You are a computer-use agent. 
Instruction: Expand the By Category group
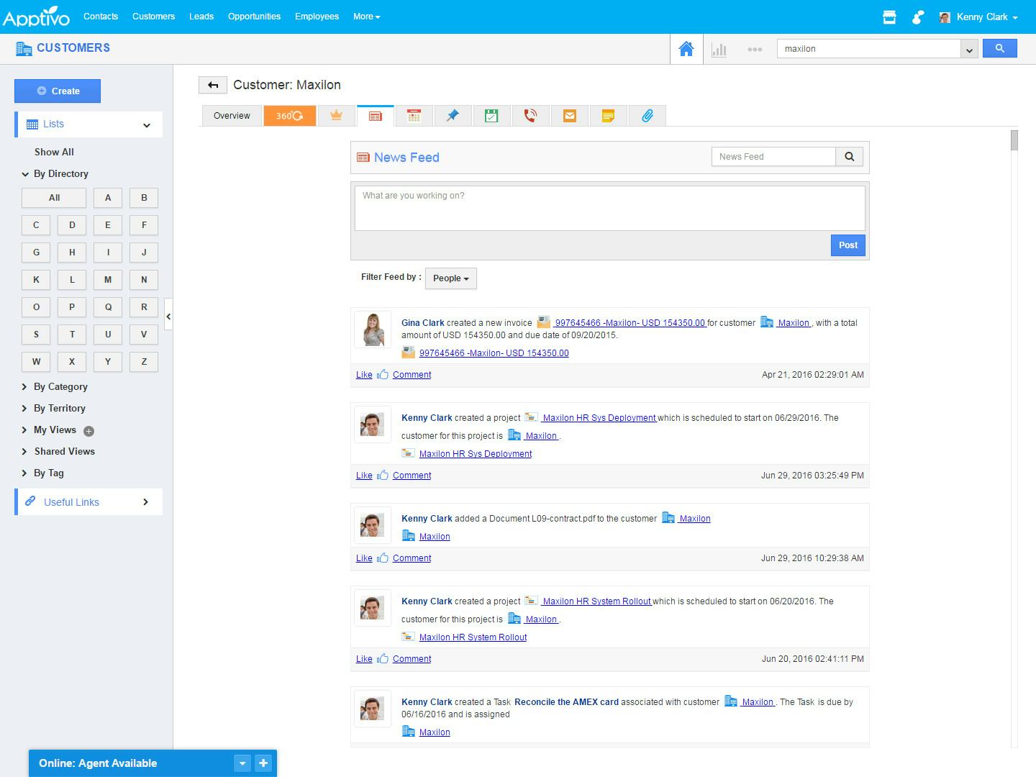tap(24, 387)
